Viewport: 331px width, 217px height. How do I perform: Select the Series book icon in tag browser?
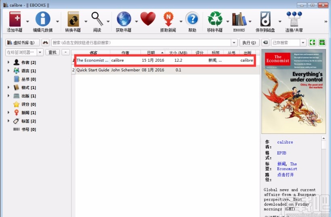click(17, 79)
